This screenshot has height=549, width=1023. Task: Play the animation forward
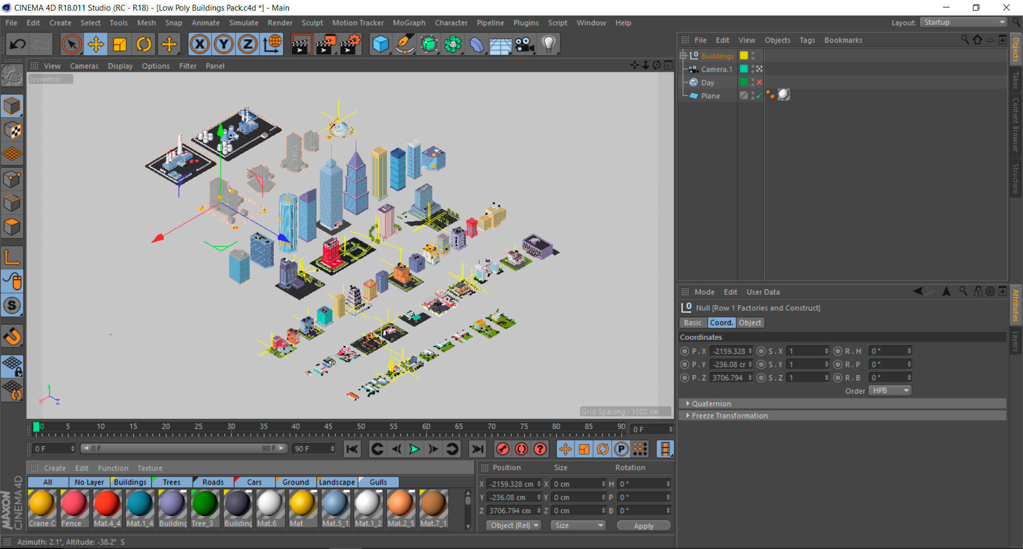click(x=414, y=449)
